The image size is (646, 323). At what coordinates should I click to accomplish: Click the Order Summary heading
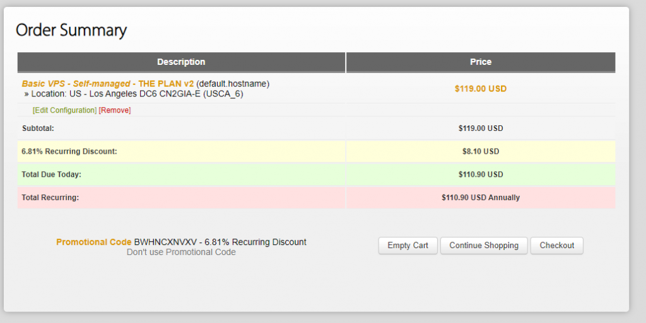click(71, 30)
